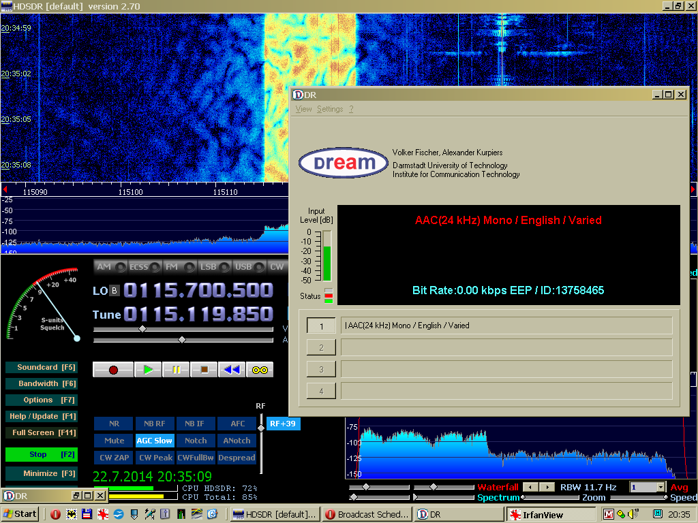698x523 pixels.
Task: Click the Tune frequency display 0115.119.850
Action: [x=198, y=315]
